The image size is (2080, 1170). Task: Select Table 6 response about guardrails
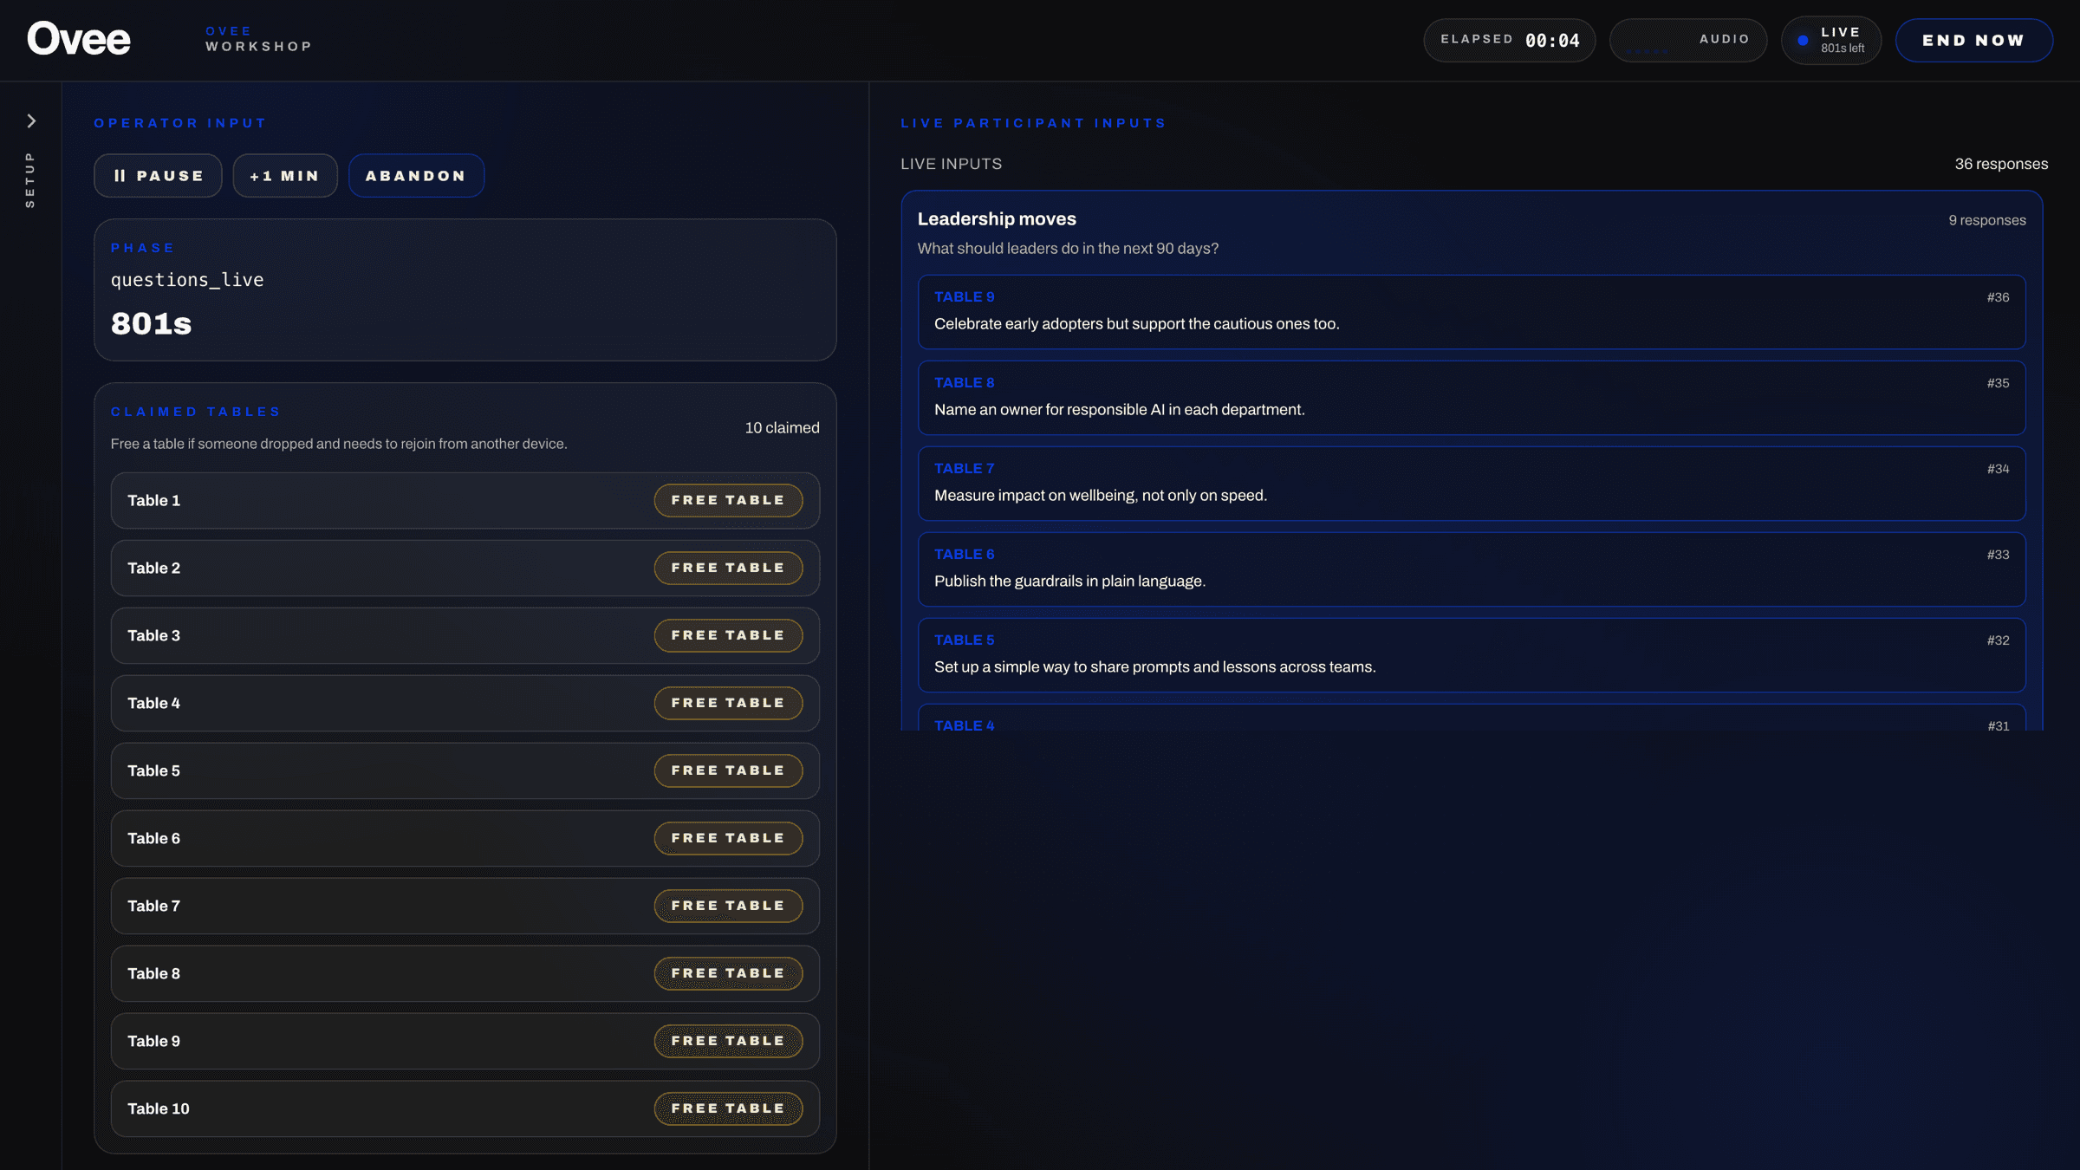tap(1472, 569)
